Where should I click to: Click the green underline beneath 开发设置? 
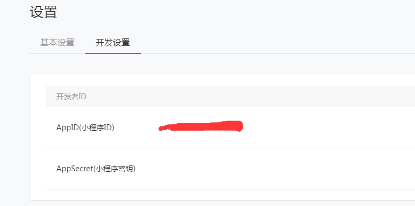coord(113,53)
